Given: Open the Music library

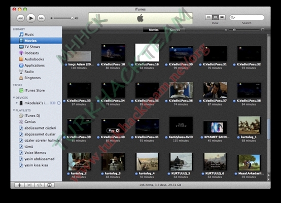Looking at the screenshot, I should tap(29, 35).
